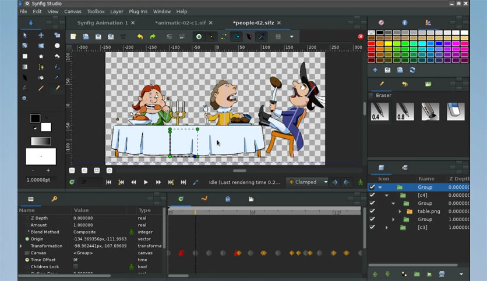Pick the 0.8 brush preset
487x281 pixels.
405,111
